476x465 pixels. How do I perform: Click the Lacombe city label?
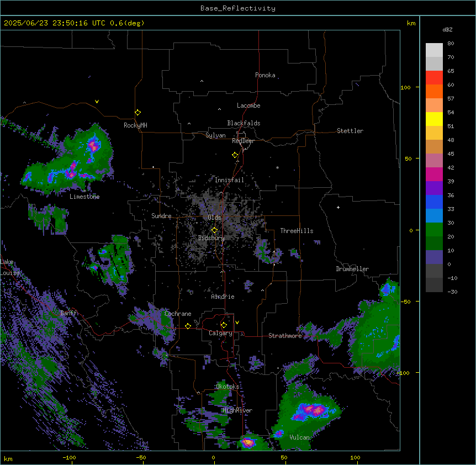(248, 105)
